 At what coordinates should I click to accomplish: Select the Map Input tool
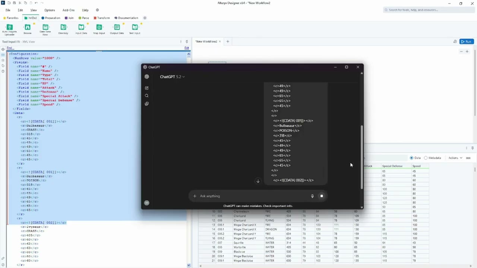click(x=99, y=29)
